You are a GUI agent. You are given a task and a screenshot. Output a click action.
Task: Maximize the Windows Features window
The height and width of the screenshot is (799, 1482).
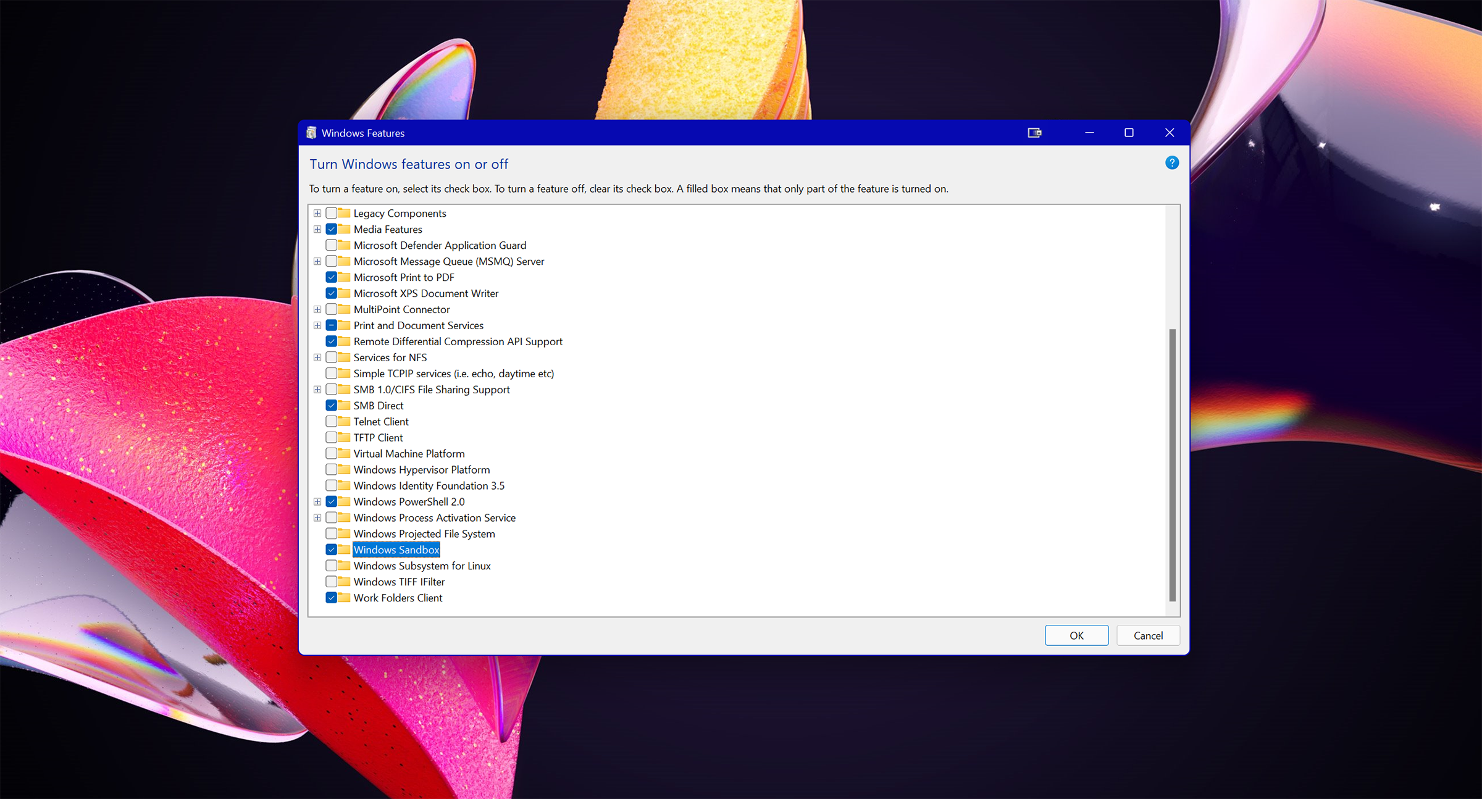coord(1129,133)
